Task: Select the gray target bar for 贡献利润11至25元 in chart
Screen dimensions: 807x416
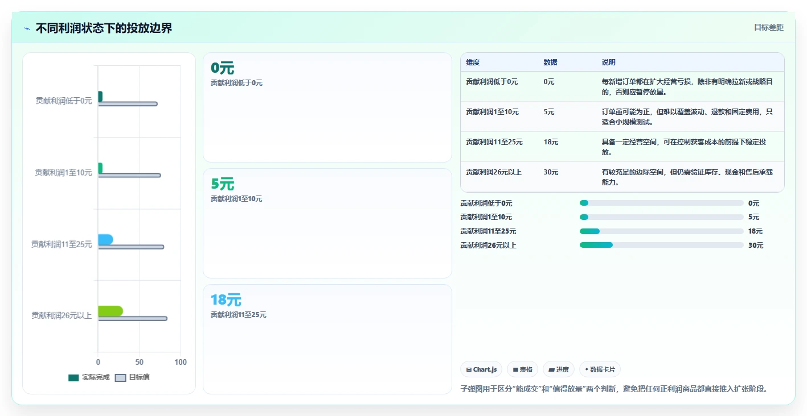Action: (x=131, y=247)
